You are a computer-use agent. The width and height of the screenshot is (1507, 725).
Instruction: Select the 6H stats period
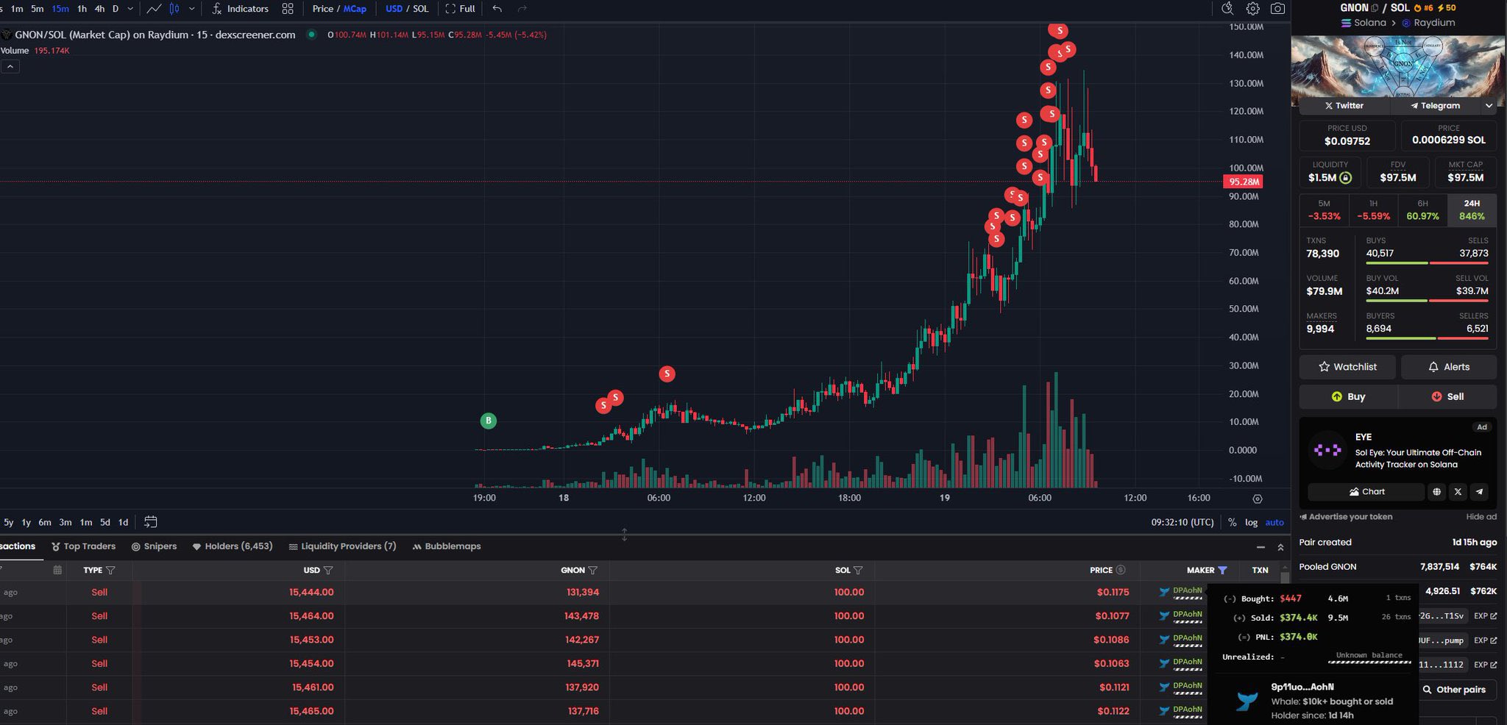1422,210
